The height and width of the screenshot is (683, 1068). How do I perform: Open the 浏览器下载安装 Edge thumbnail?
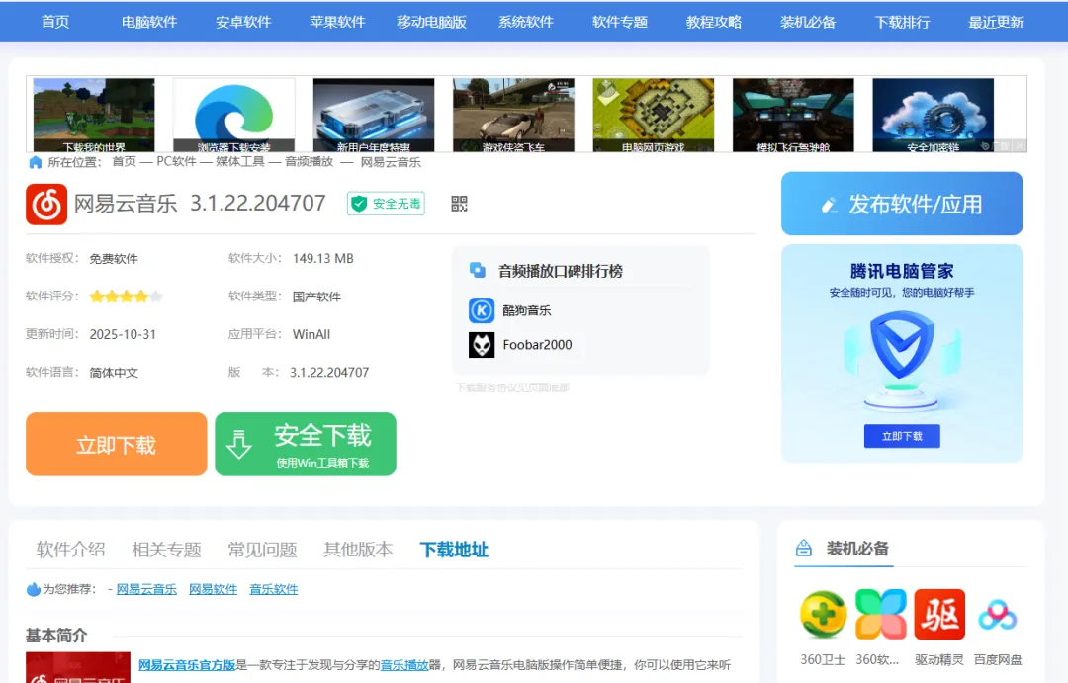click(x=233, y=115)
